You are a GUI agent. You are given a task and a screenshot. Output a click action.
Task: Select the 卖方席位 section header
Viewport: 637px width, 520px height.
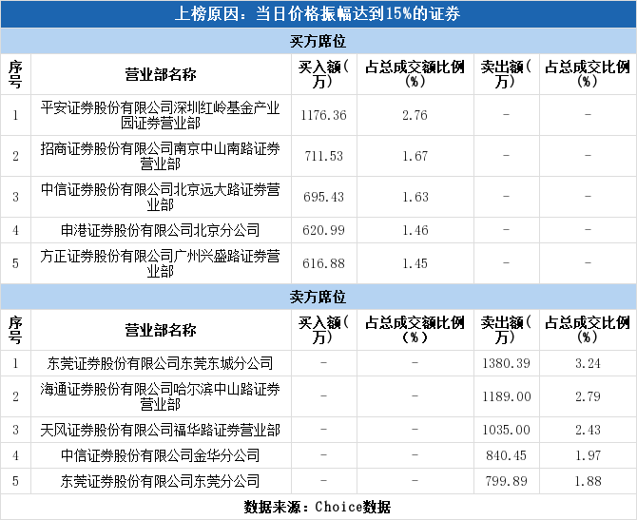pos(318,297)
